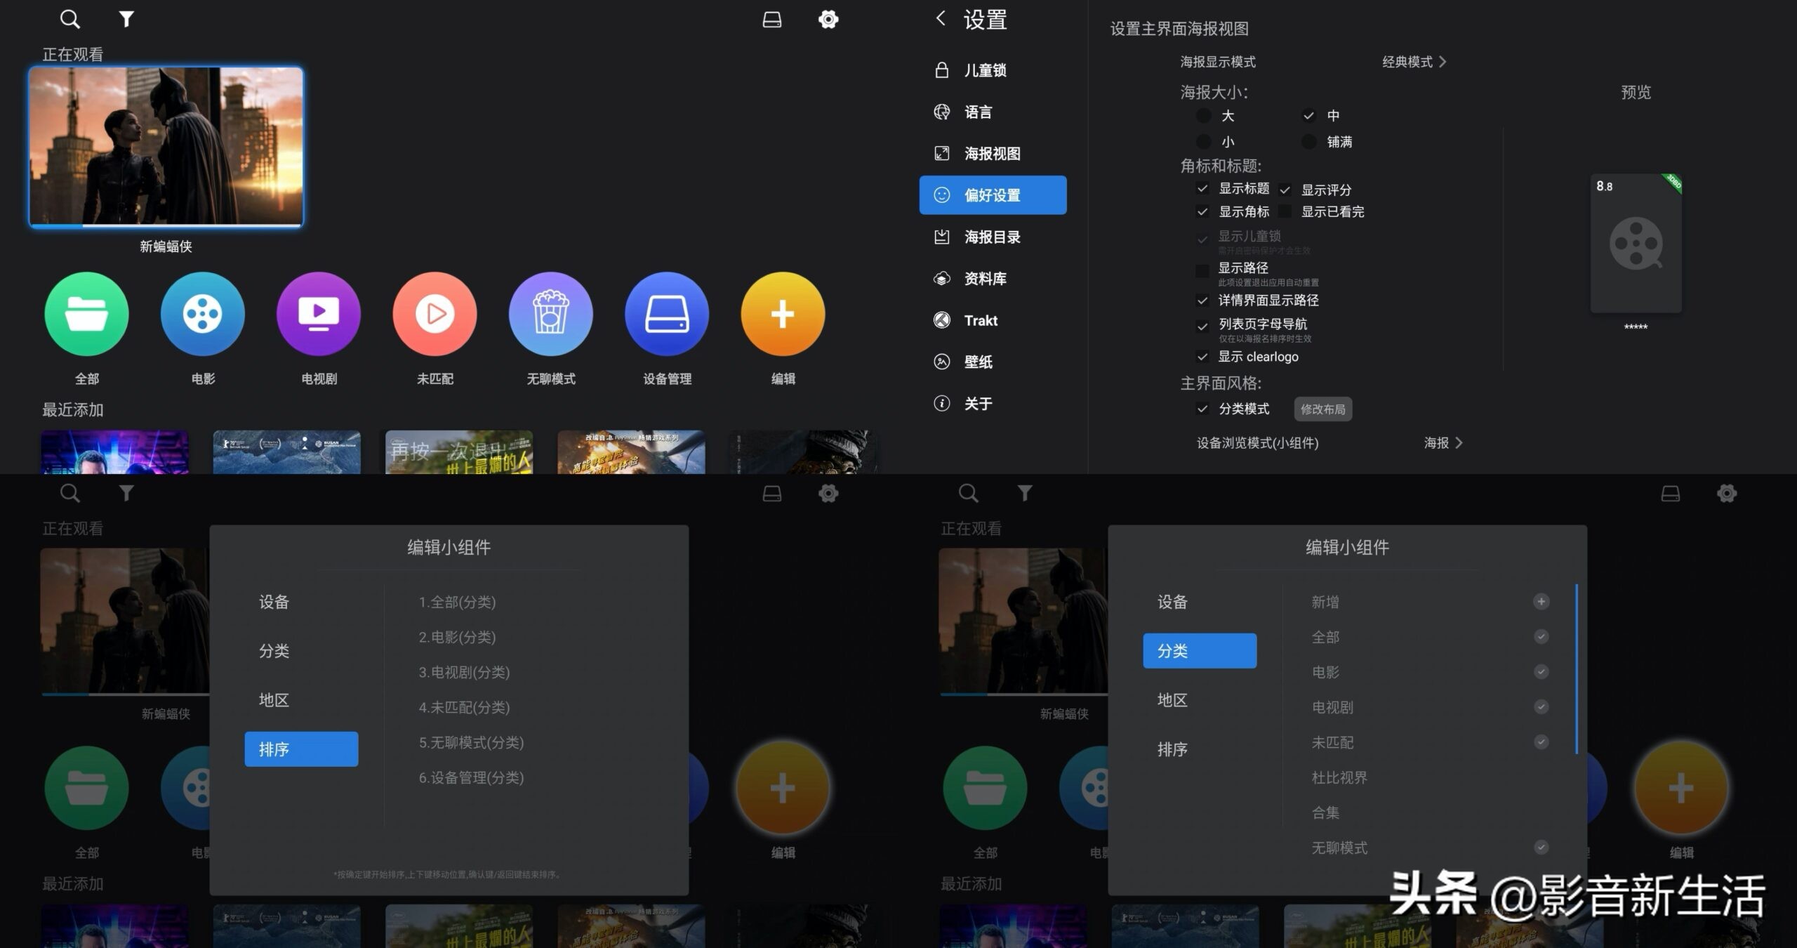Click the 修改布局 button
1797x948 pixels.
(x=1322, y=409)
